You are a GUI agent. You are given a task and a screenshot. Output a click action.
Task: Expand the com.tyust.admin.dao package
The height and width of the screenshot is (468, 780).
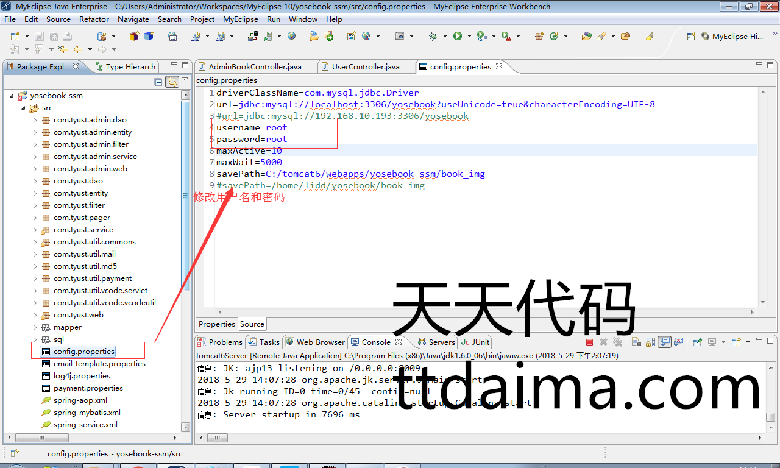(x=35, y=120)
